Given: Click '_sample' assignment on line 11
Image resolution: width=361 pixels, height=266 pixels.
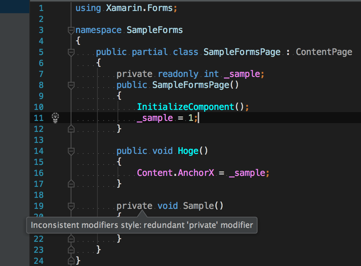Looking at the screenshot, I should (x=155, y=118).
